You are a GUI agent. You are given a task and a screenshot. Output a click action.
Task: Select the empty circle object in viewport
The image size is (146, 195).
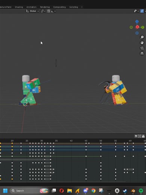(56, 63)
